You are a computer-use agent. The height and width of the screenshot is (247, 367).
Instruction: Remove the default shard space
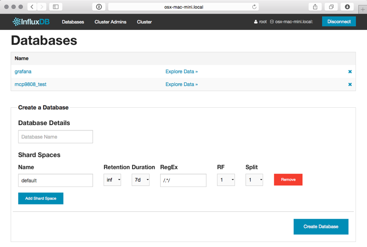point(288,180)
